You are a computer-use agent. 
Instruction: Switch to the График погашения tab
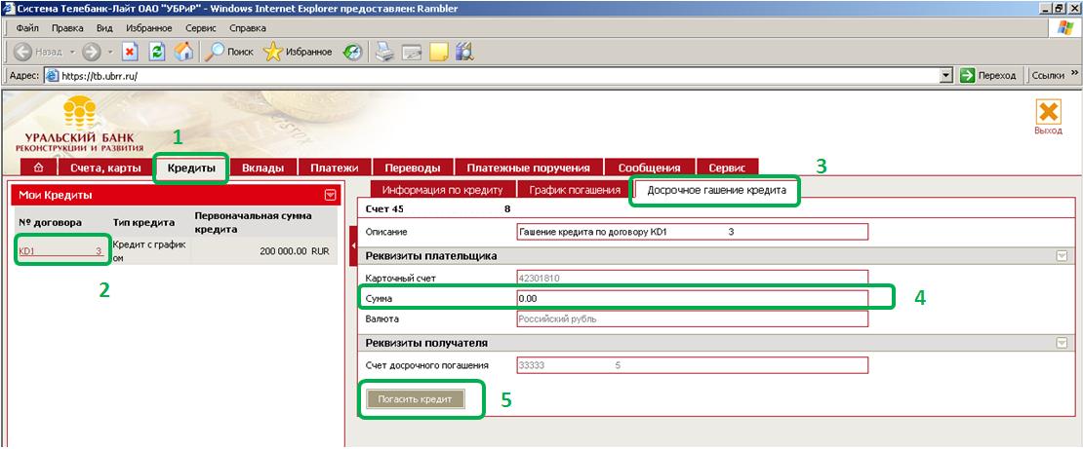[571, 190]
